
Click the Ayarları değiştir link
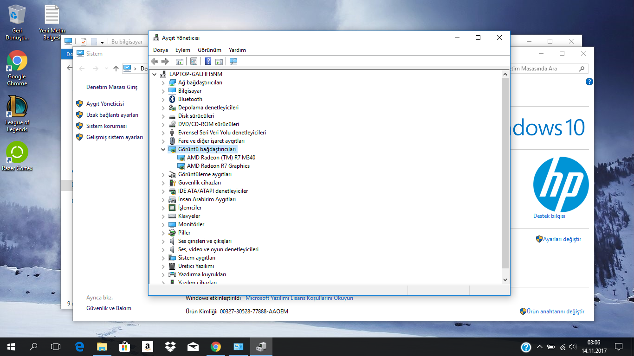(562, 239)
